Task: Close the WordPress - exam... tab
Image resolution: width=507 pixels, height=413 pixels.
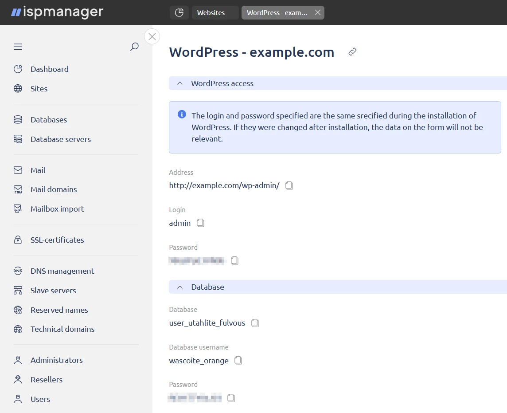Action: [318, 12]
